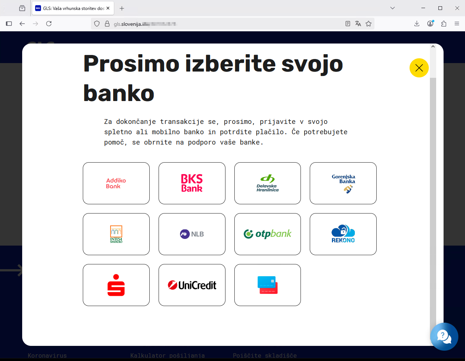This screenshot has width=465, height=361.
Task: Toggle the browser sidebar
Action: (x=9, y=24)
